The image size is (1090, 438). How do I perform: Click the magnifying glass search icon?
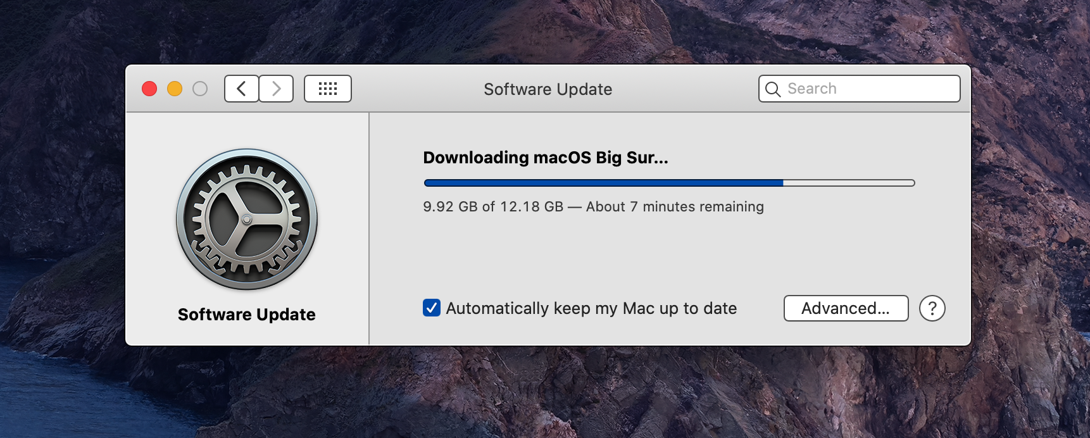773,89
